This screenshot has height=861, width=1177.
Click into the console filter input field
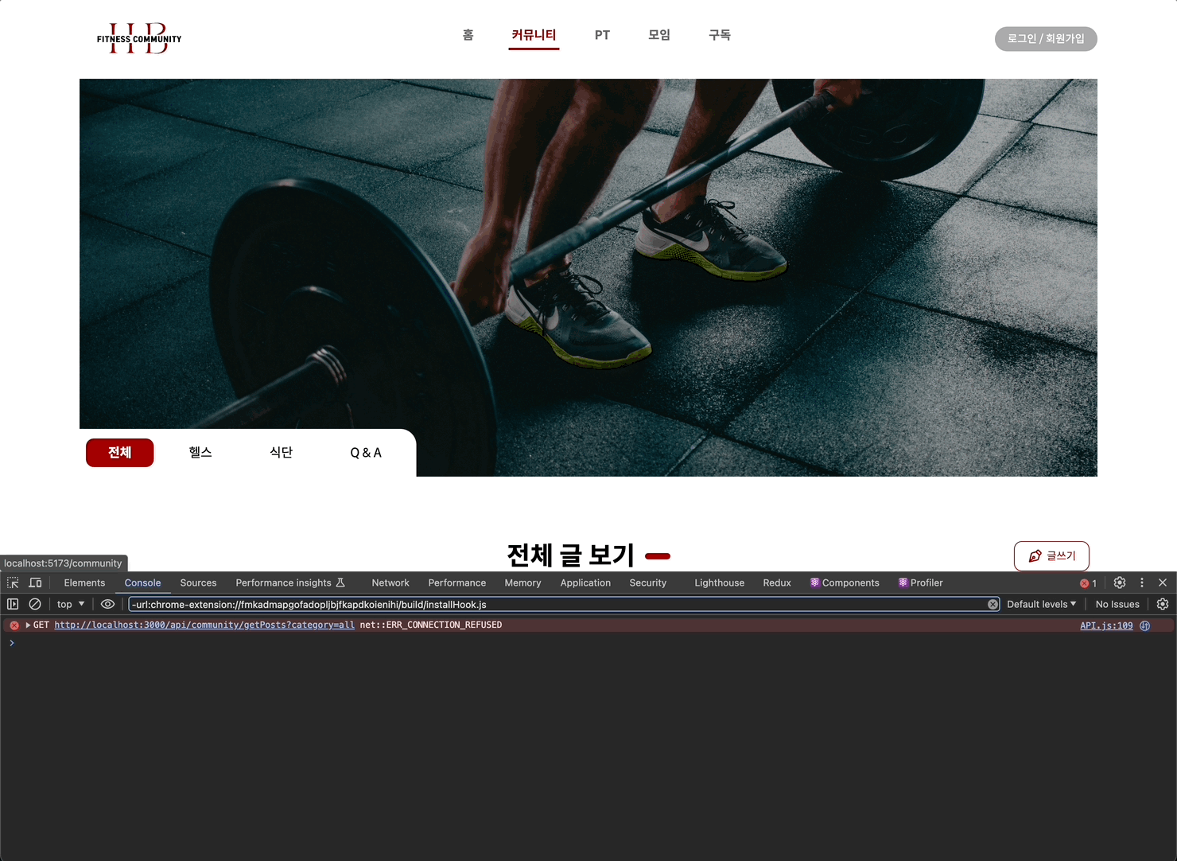click(557, 605)
